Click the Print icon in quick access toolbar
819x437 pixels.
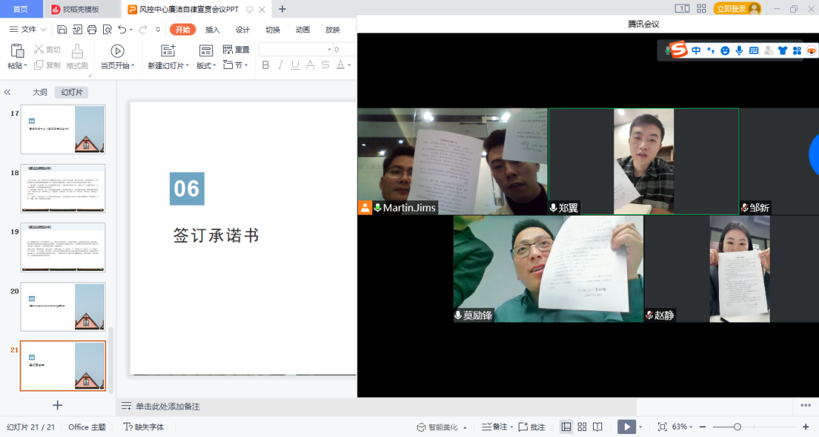click(x=92, y=30)
